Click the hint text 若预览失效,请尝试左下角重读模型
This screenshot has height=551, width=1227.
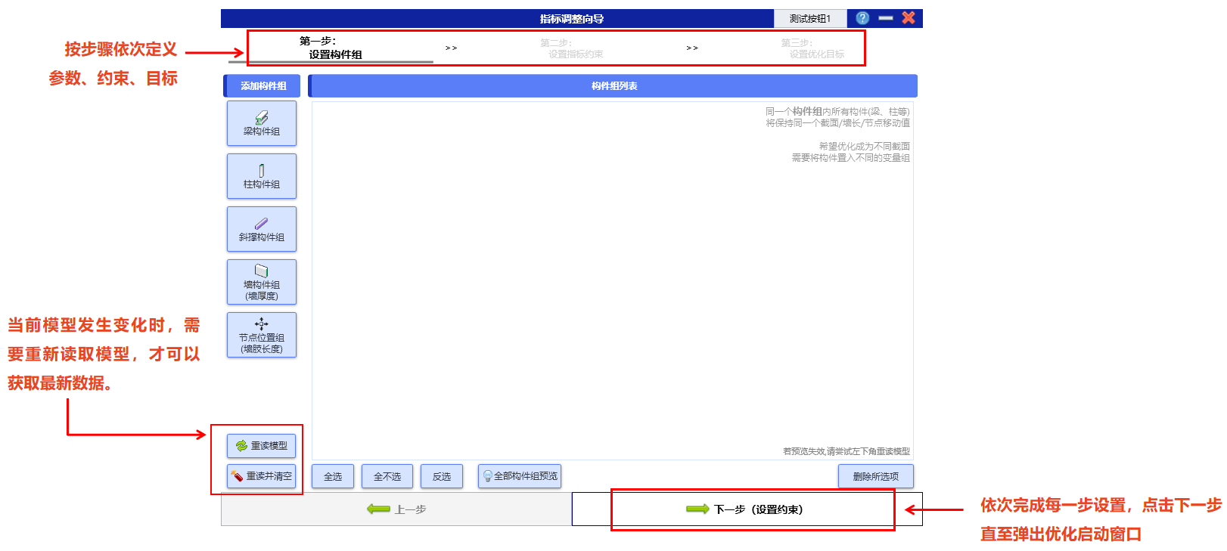pyautogui.click(x=846, y=451)
